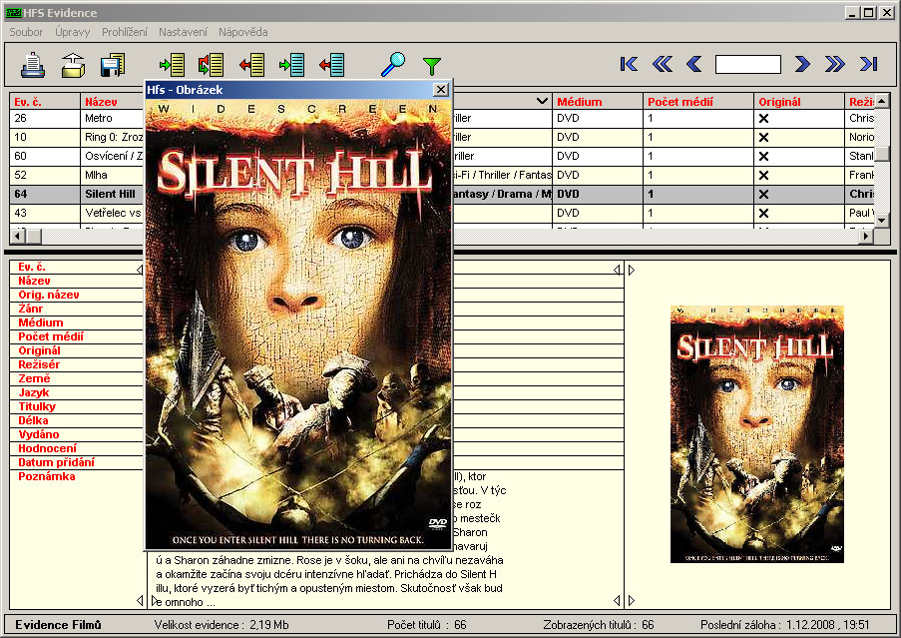
Task: Click the Orig. název field label
Action: 49,295
